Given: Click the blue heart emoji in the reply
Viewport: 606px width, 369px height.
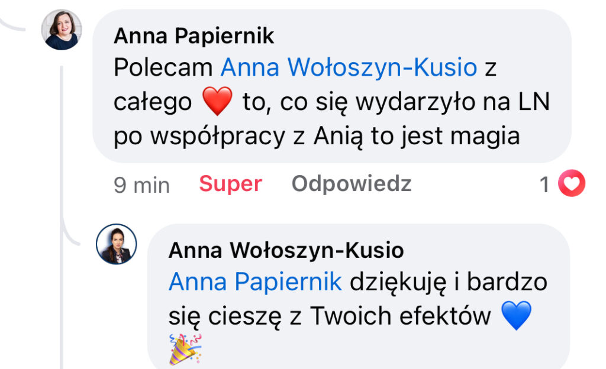Looking at the screenshot, I should click(x=516, y=316).
